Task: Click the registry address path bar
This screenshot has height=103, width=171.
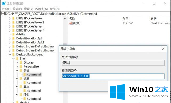Action: tap(85, 14)
